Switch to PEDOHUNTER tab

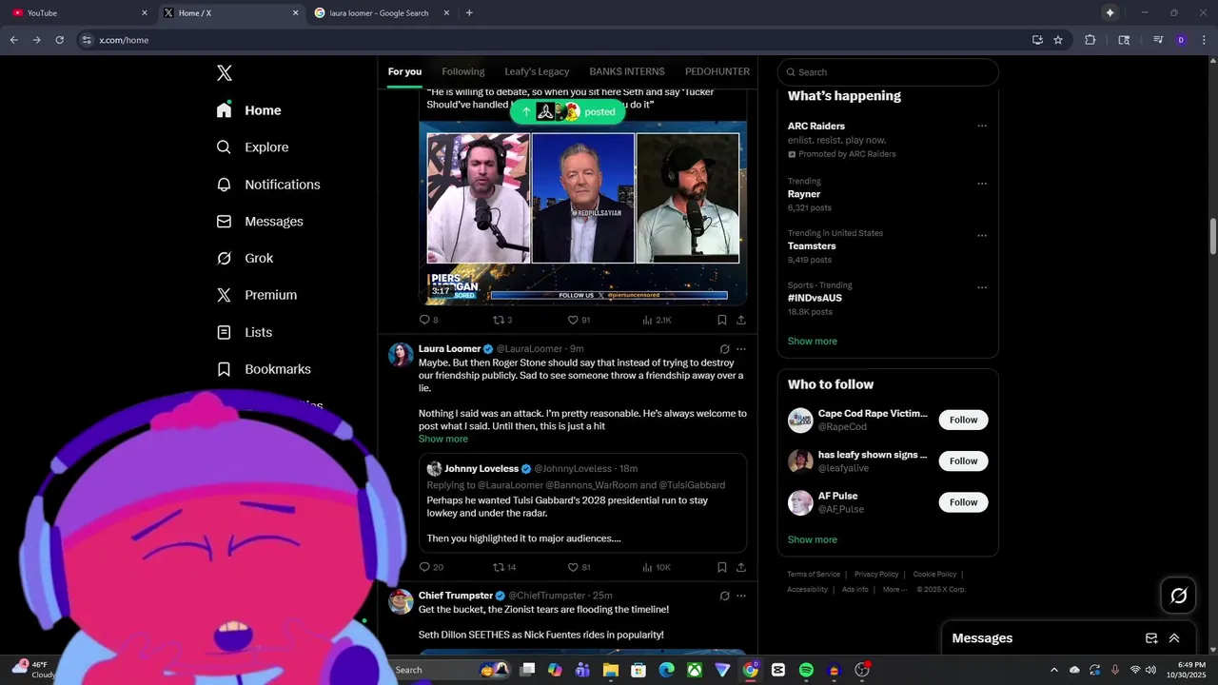(717, 71)
